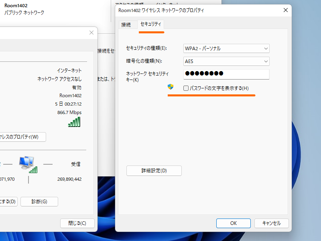Run network diagnostics with 診断(G)

[x=39, y=202]
